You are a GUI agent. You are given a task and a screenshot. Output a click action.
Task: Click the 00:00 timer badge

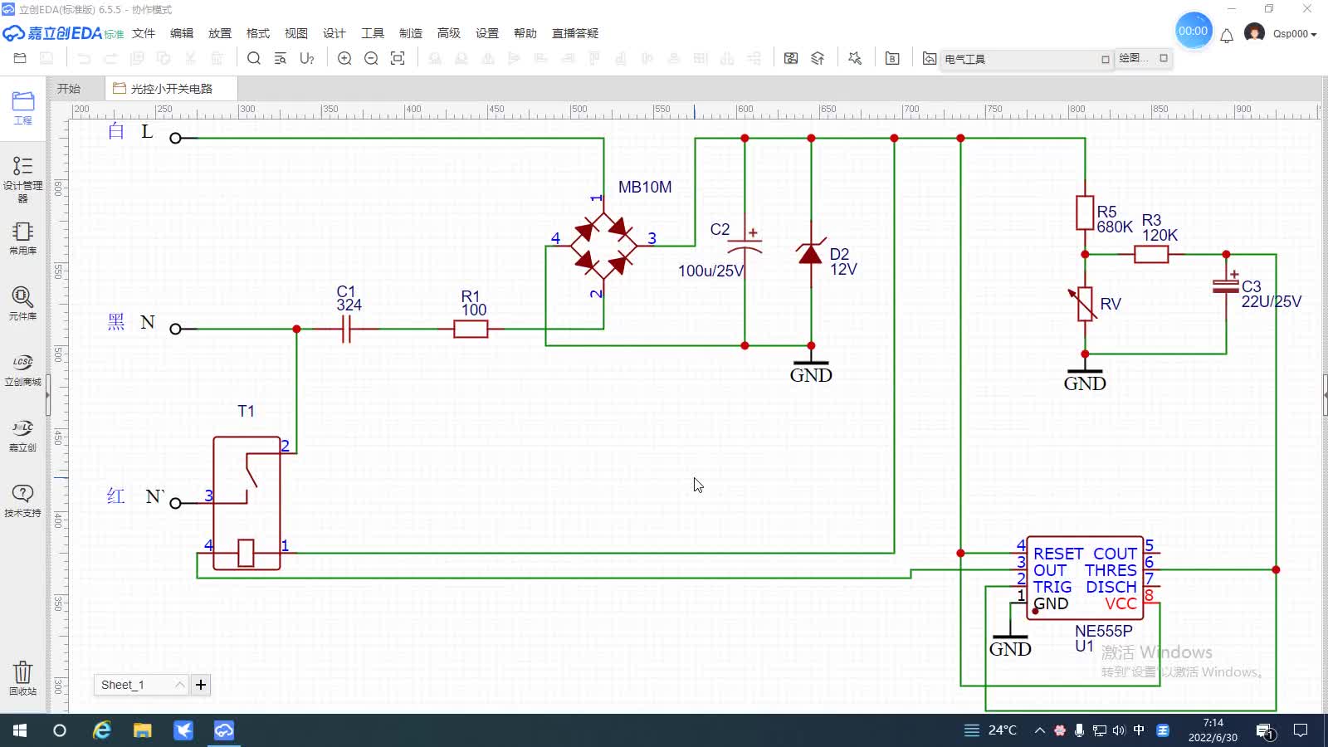[x=1194, y=31]
